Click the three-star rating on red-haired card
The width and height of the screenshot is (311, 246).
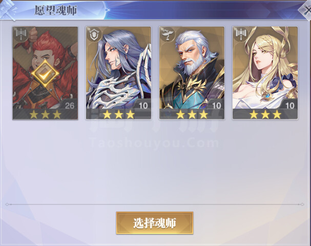(45, 114)
